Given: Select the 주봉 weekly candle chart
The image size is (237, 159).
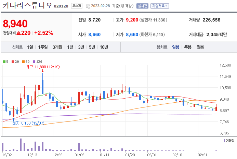Looking at the screenshot, I should (188, 47).
